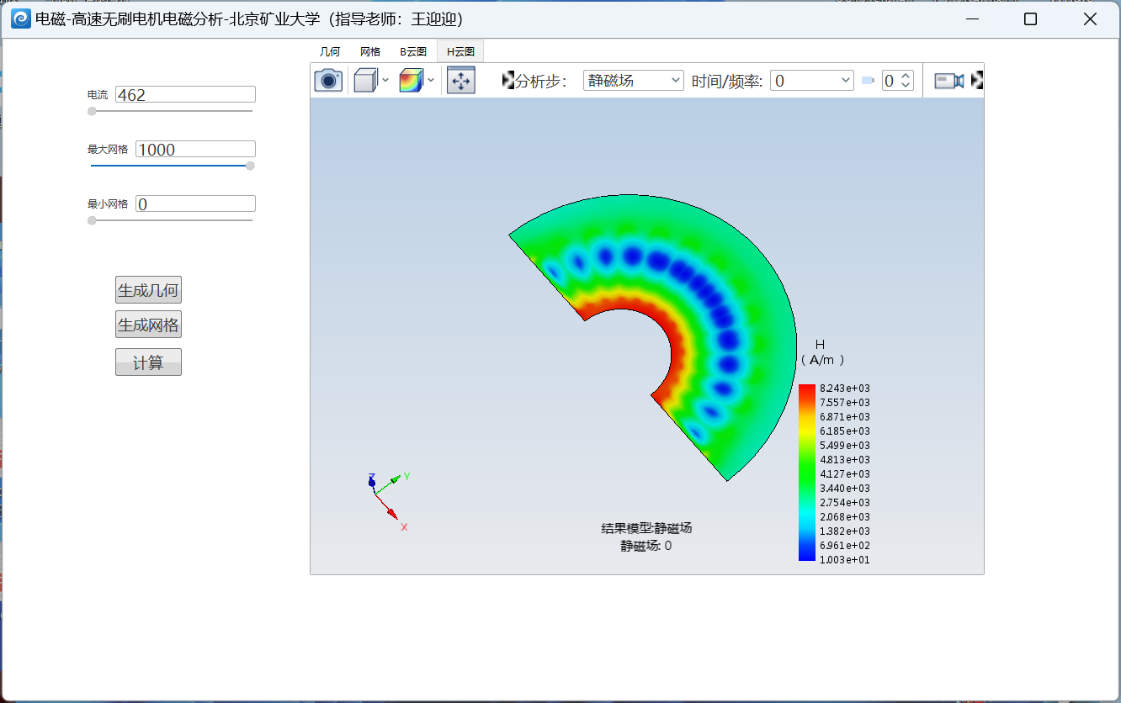This screenshot has height=703, width=1121.
Task: Click the 计算 button
Action: 148,362
